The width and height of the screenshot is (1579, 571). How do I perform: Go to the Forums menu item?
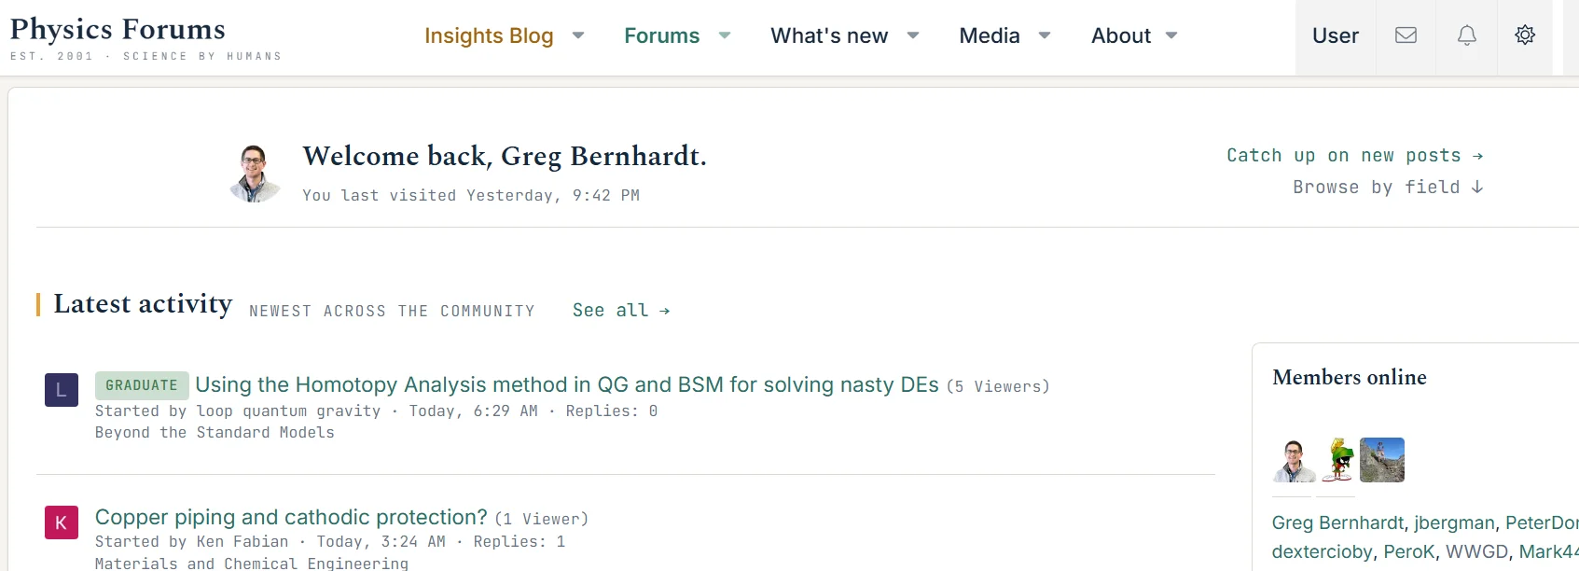(x=661, y=35)
